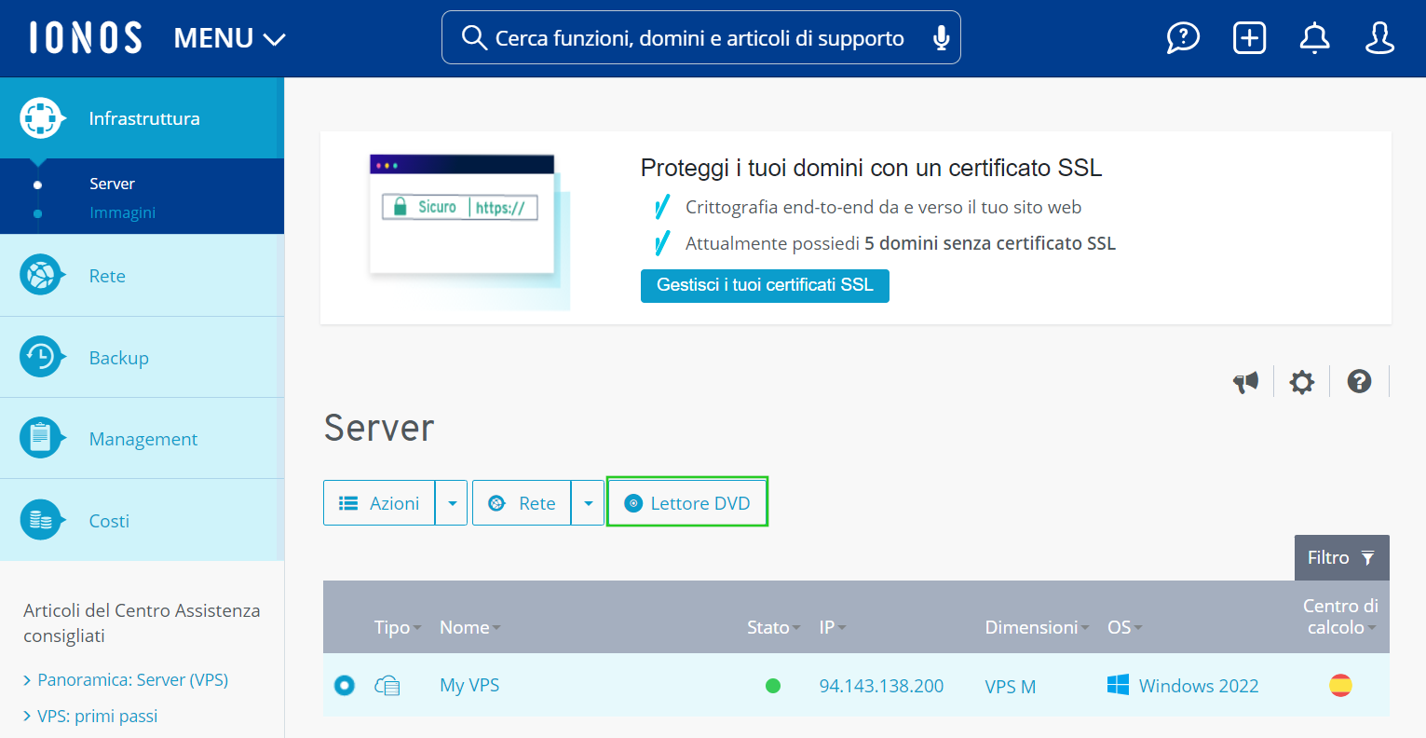This screenshot has width=1426, height=738.
Task: Open the Filtro filter button
Action: (1342, 557)
